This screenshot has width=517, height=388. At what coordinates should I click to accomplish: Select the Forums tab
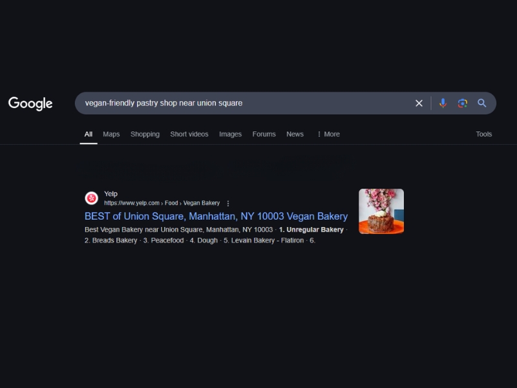pos(264,134)
